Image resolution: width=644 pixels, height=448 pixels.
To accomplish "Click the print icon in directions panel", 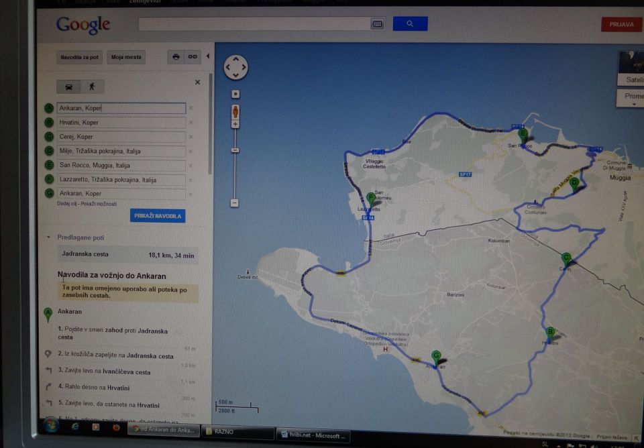I will click(x=176, y=56).
